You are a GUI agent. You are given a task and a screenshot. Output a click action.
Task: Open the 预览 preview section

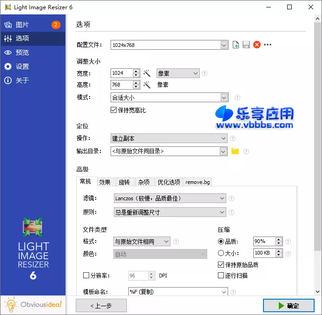pos(33,52)
